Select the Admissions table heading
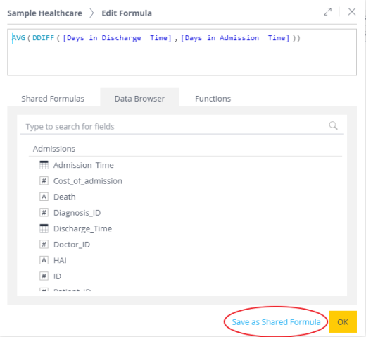 (54, 149)
